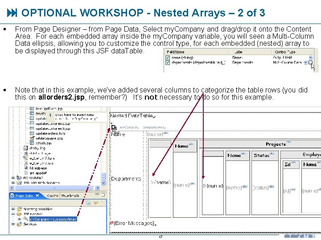The height and width of the screenshot is (240, 321).
Task: Select fd.sqlpage file
Action: [38, 168]
